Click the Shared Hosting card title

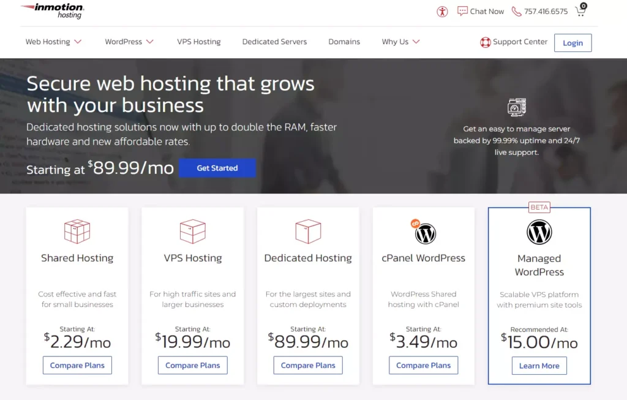[77, 258]
